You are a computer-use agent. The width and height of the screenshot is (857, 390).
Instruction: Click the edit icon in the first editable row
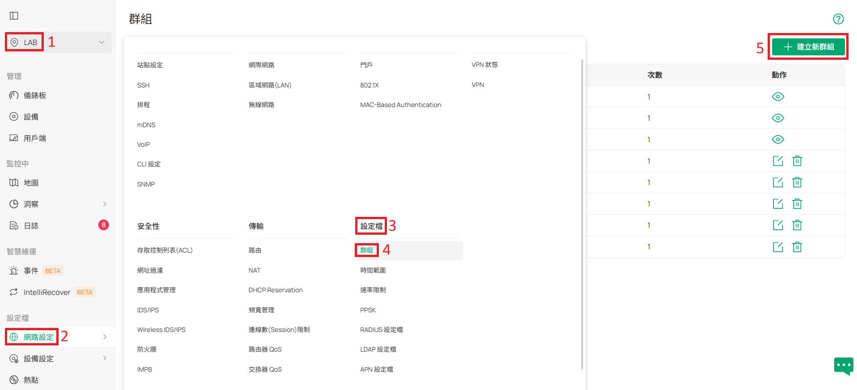(x=778, y=161)
